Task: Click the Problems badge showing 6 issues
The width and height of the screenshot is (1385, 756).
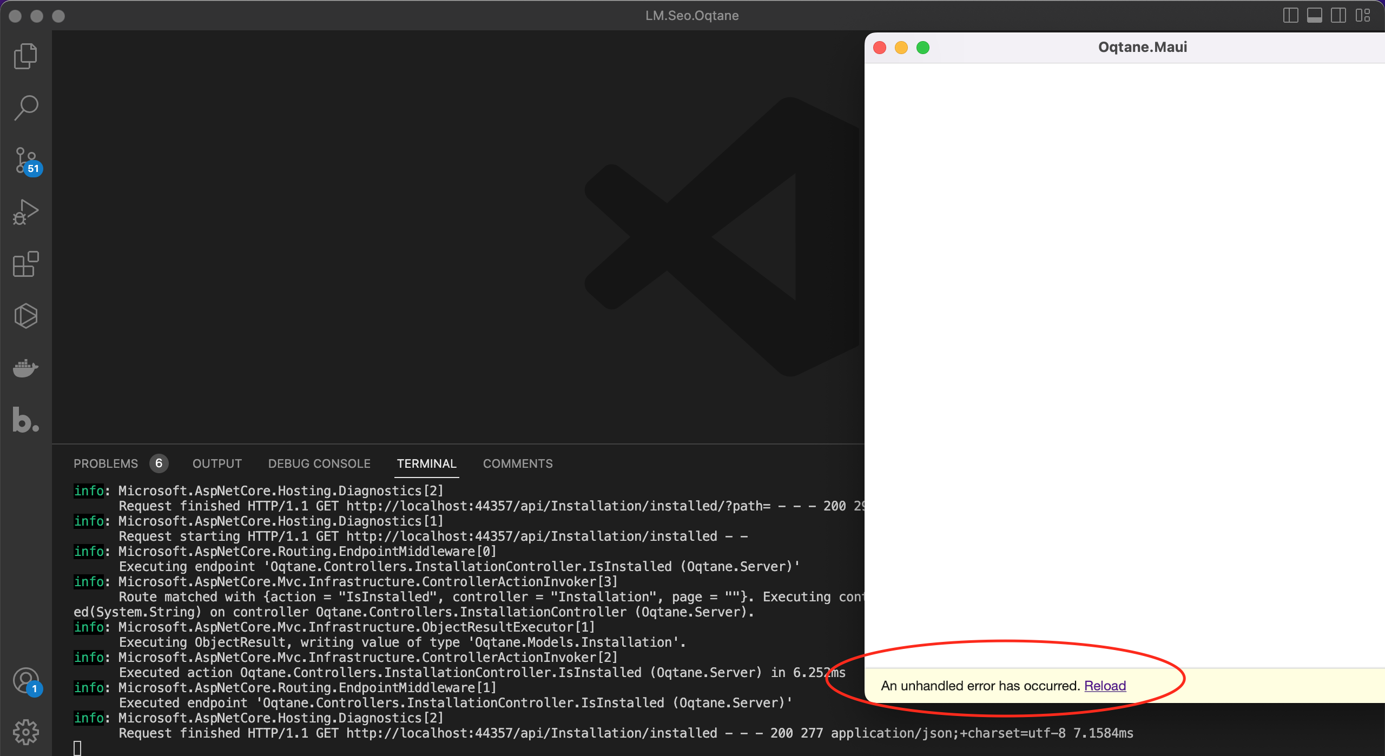Action: [x=159, y=463]
